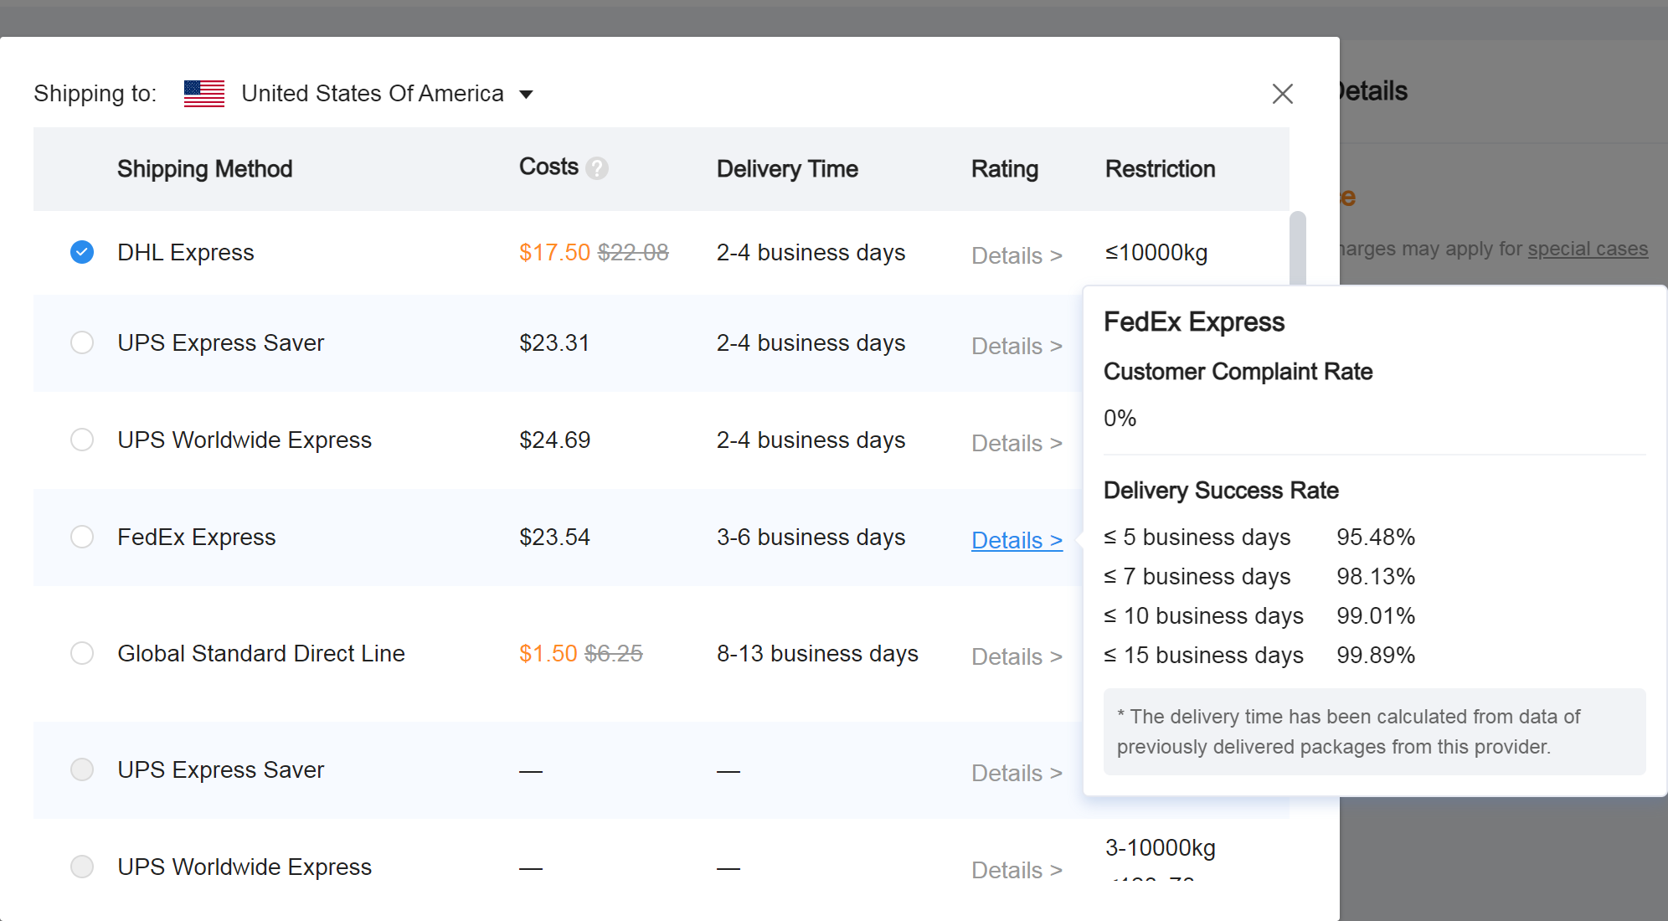The height and width of the screenshot is (921, 1668).
Task: Click the shipping list scrollbar thumb
Action: [1297, 247]
